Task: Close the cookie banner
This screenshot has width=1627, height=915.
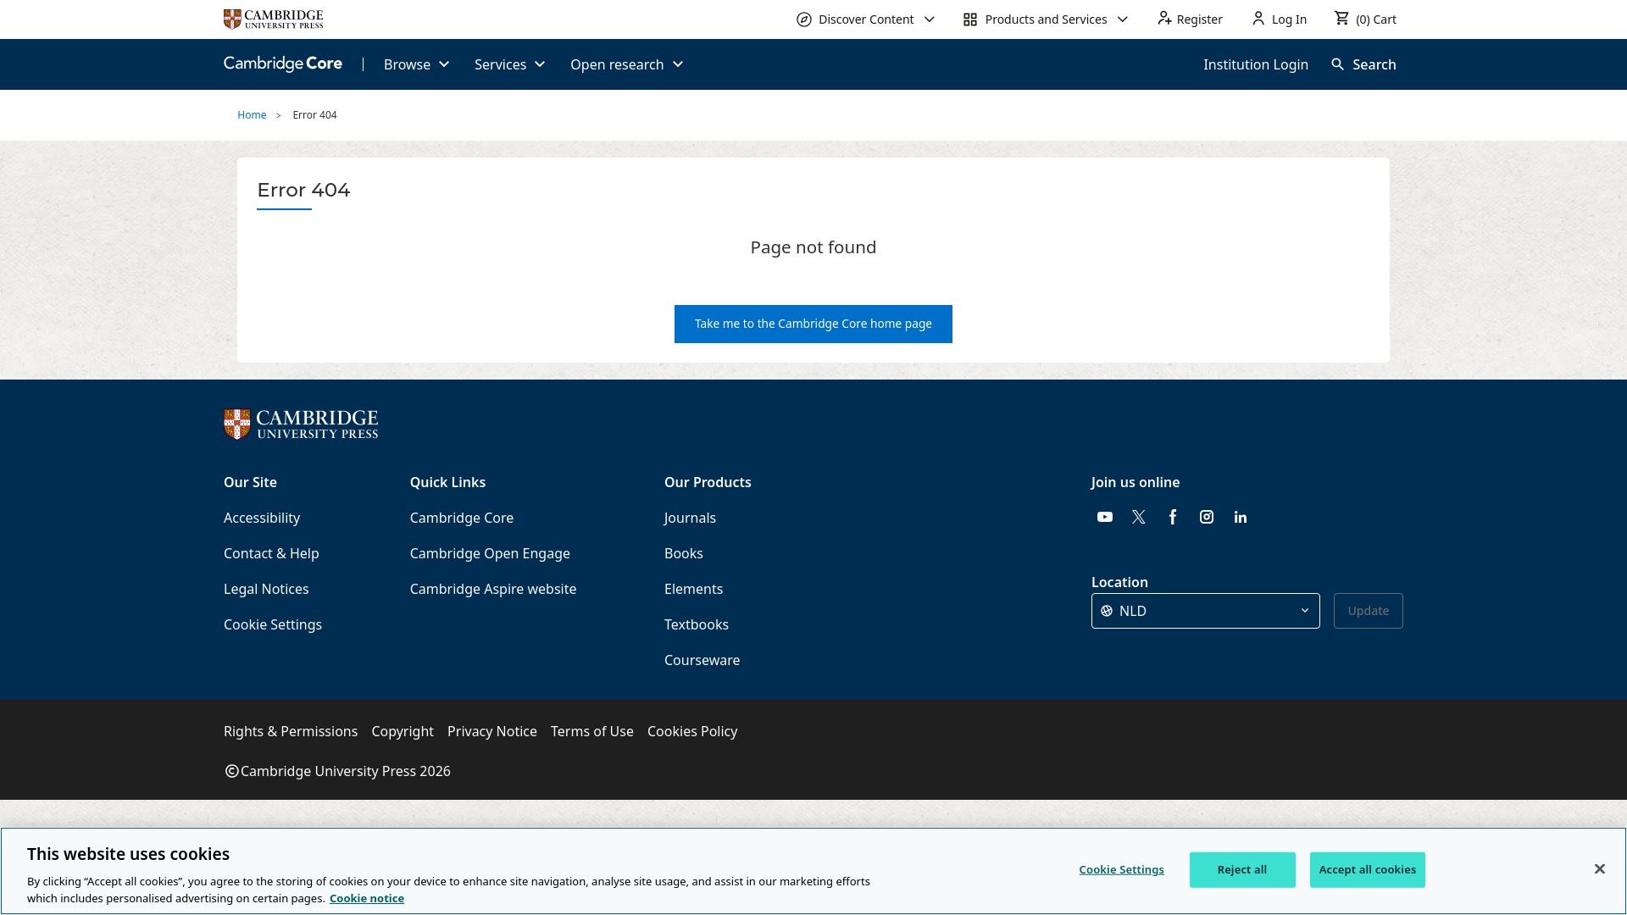Action: tap(1600, 869)
